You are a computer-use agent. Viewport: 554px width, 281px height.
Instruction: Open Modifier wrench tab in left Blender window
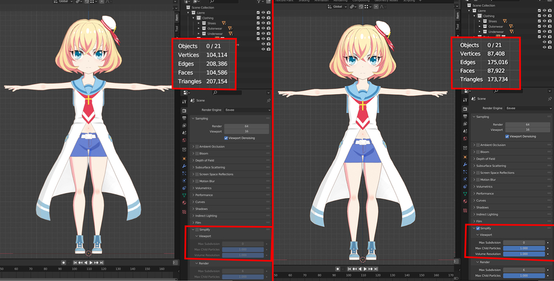tap(184, 166)
